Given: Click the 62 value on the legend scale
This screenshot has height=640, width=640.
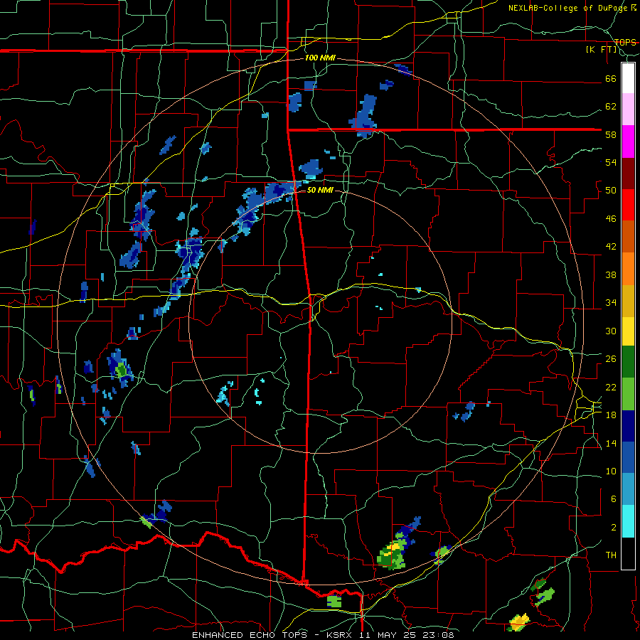Looking at the screenshot, I should pyautogui.click(x=611, y=107).
